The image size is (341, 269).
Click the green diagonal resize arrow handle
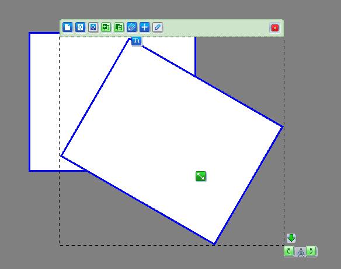coord(201,176)
